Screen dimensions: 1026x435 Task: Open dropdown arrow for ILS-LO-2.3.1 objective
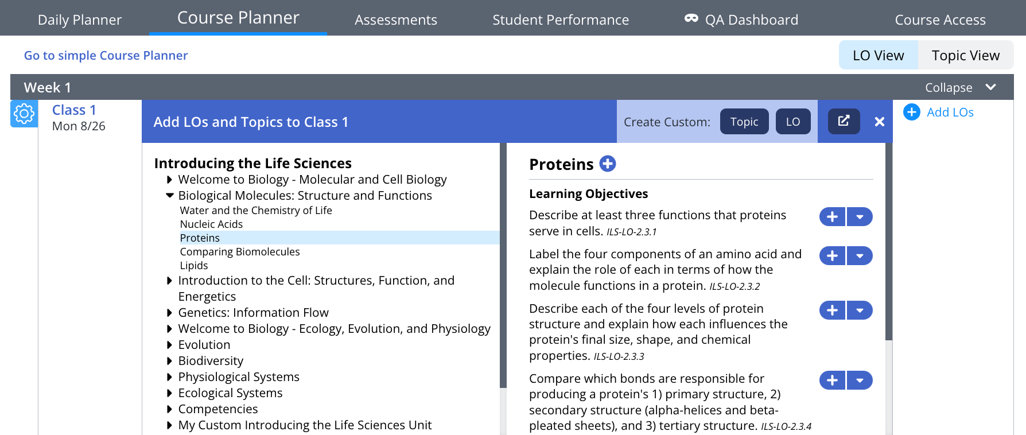(860, 217)
